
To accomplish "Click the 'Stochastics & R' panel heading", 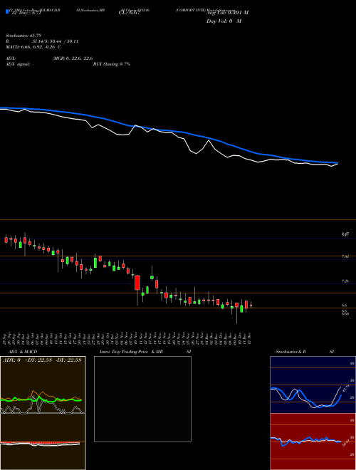I will [291, 352].
